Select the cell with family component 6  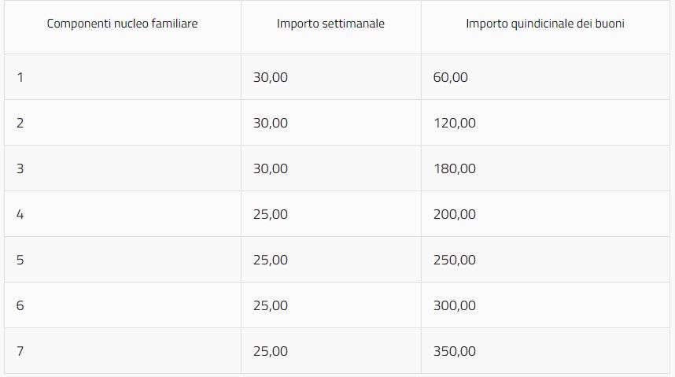20,305
